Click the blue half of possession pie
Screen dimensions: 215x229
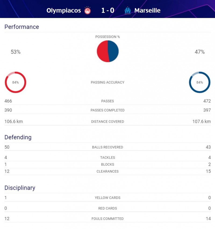coord(113,51)
